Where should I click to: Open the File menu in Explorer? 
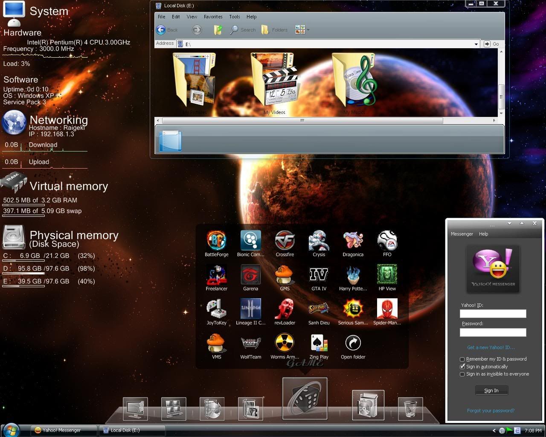coord(161,17)
